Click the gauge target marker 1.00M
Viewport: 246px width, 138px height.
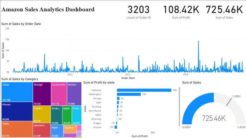pos(229,102)
